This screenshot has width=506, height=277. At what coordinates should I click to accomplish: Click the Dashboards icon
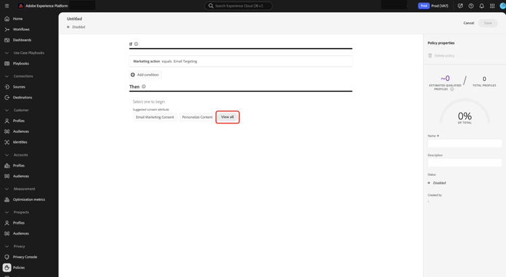(7, 40)
